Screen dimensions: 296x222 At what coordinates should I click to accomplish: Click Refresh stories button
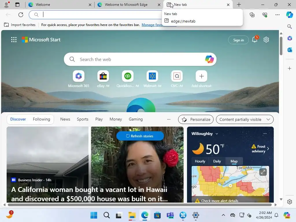click(x=140, y=136)
